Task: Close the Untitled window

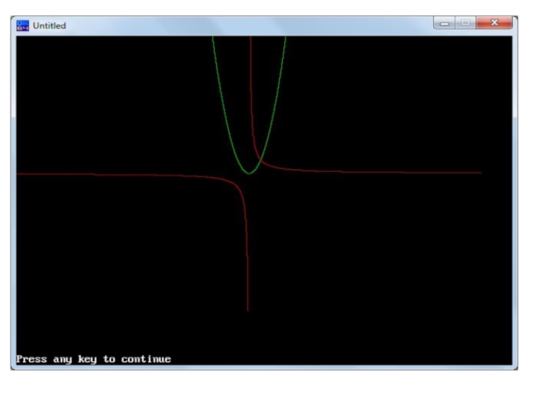Action: pos(494,23)
